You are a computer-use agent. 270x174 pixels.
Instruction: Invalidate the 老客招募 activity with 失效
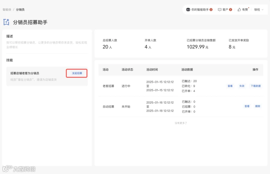(x=242, y=86)
